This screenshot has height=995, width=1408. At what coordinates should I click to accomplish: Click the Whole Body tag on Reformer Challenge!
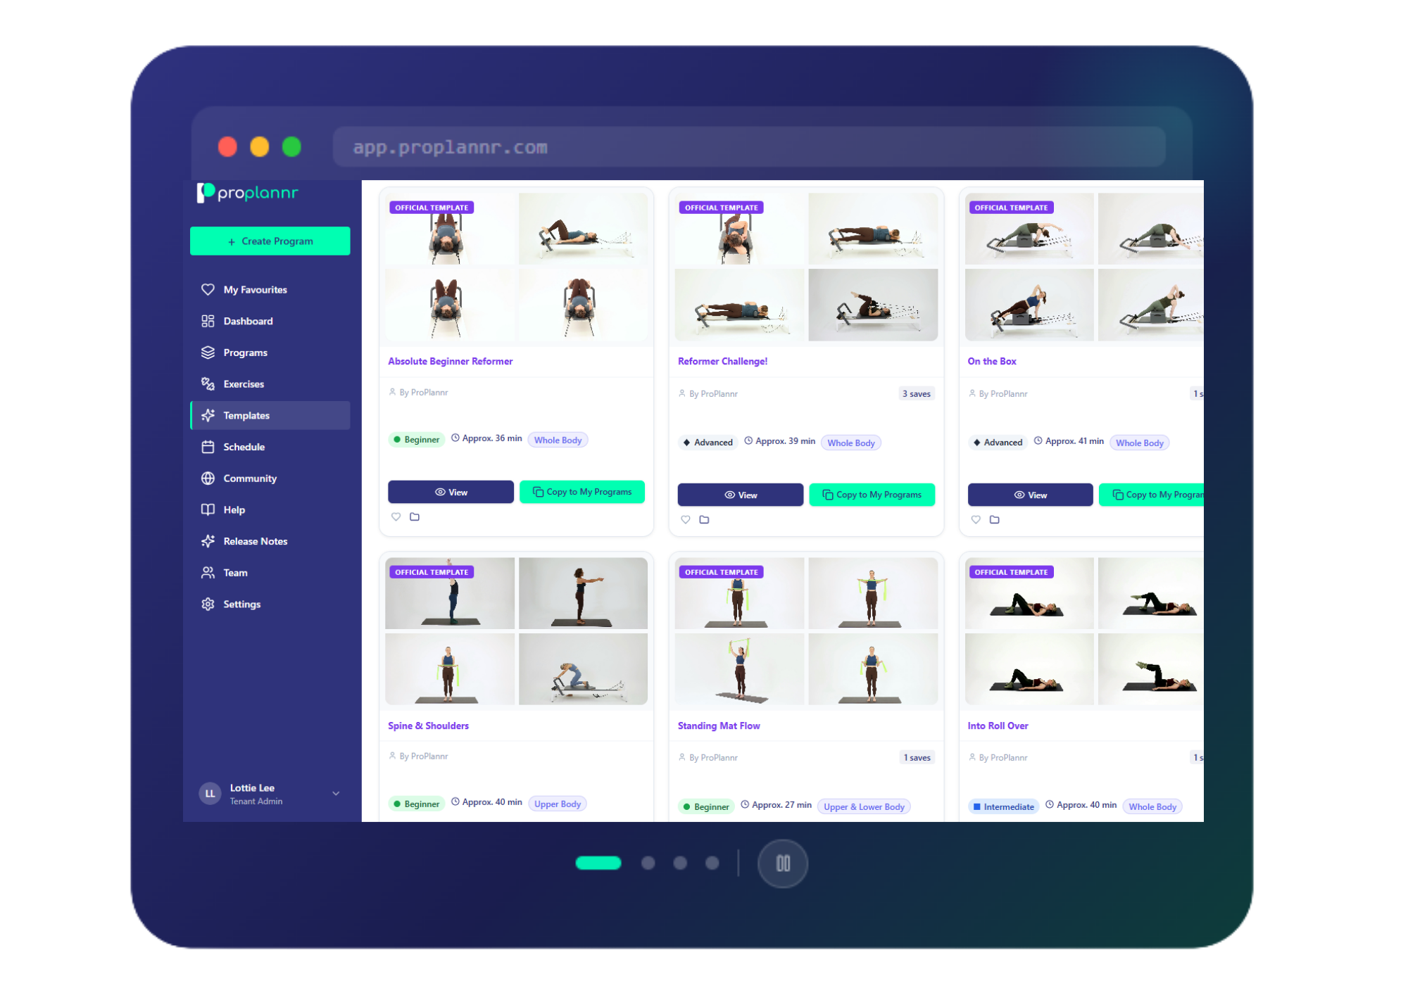pos(851,443)
